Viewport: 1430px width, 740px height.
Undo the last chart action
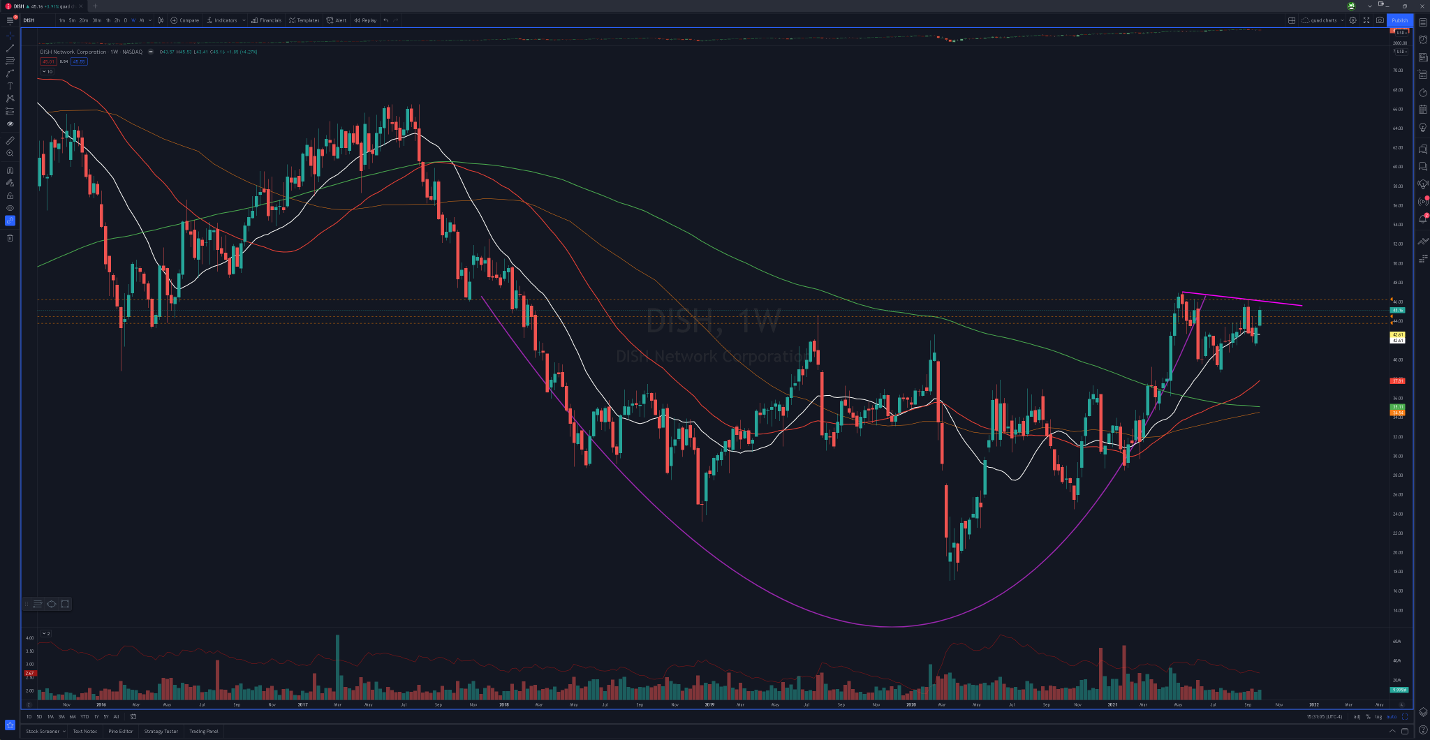[386, 20]
